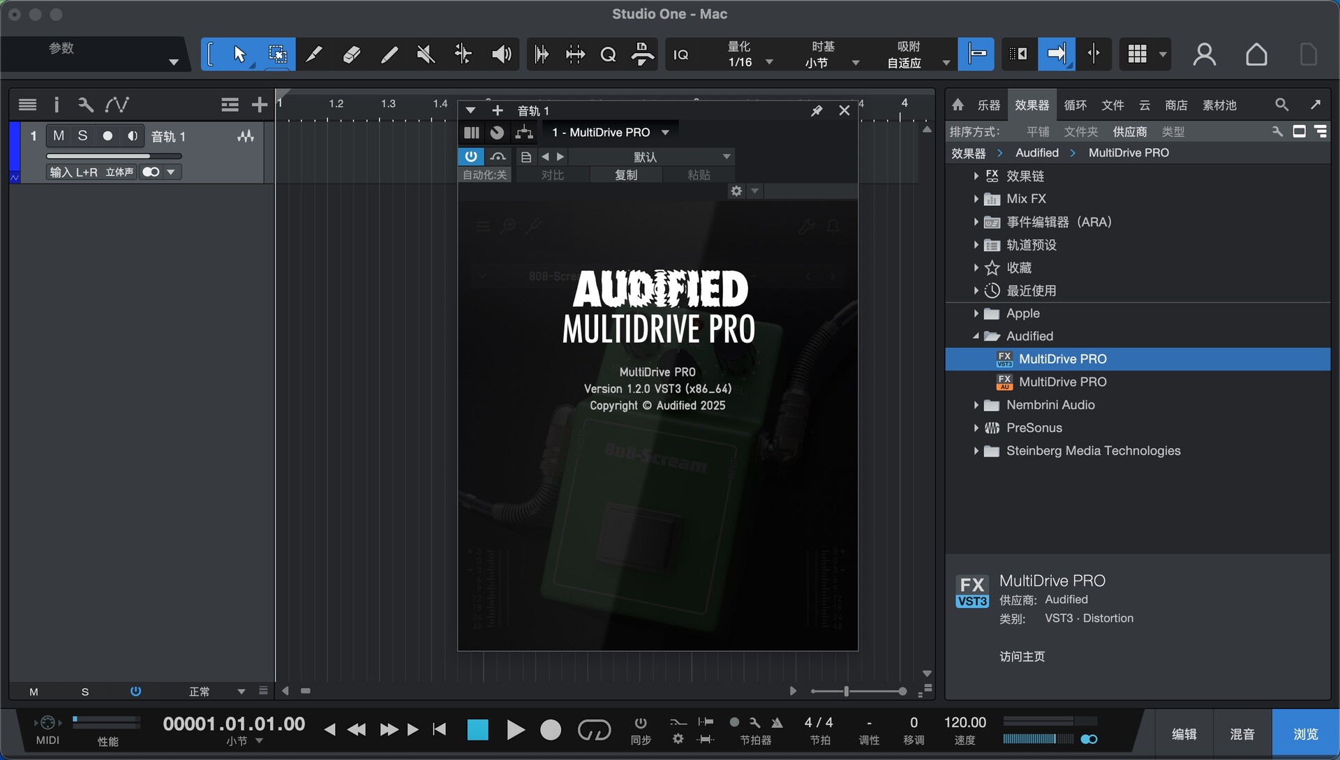Pin the MultiDrive PRO plugin window
Screen dimensions: 1340x760
point(817,110)
